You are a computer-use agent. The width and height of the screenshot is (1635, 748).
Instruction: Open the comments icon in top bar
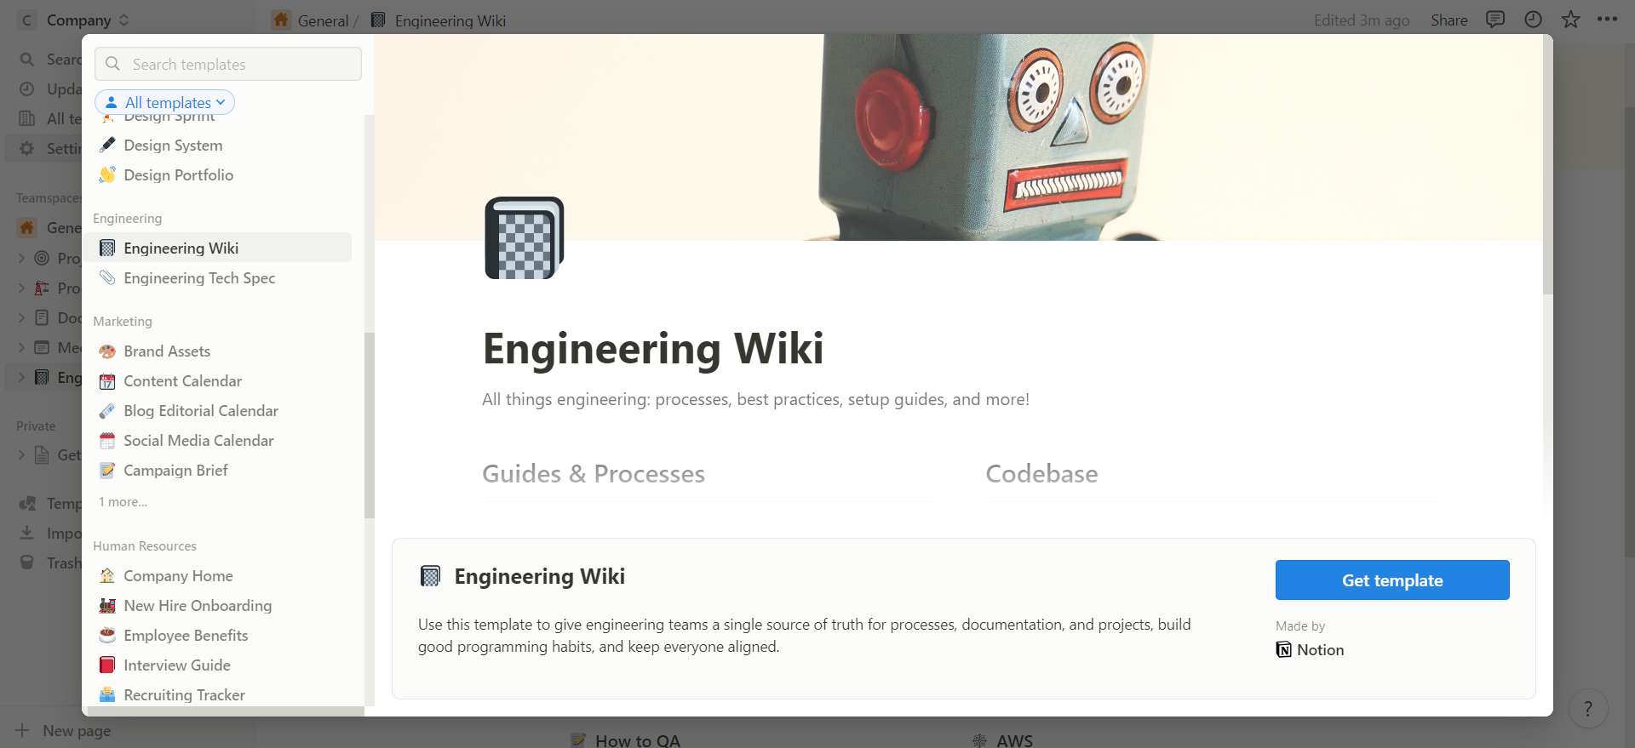tap(1494, 20)
